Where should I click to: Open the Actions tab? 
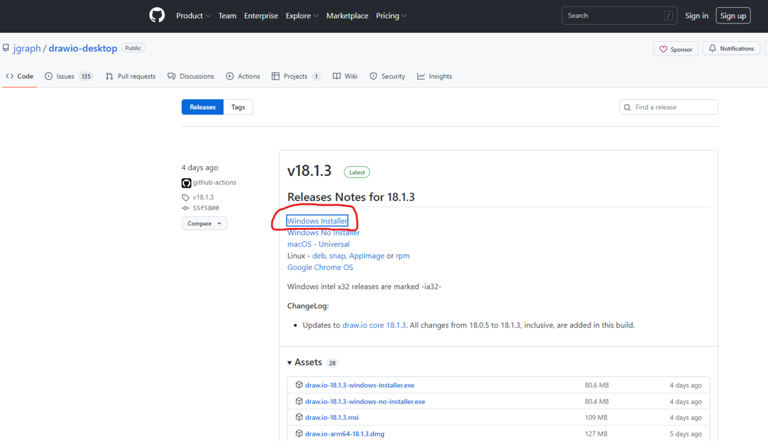coord(243,76)
